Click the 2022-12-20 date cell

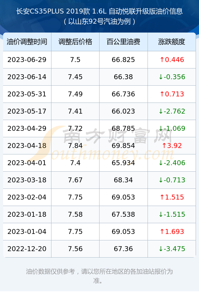coord(27,249)
